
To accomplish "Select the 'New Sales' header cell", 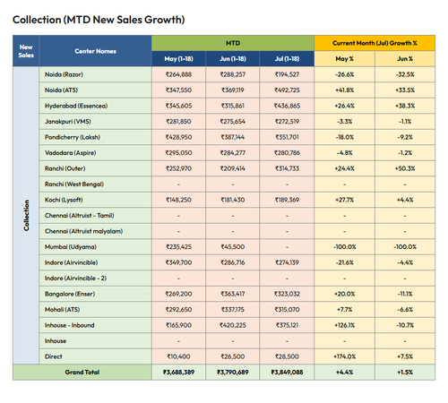I will point(26,51).
